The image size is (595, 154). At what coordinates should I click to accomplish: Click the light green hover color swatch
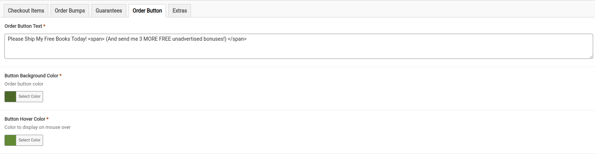(10, 140)
